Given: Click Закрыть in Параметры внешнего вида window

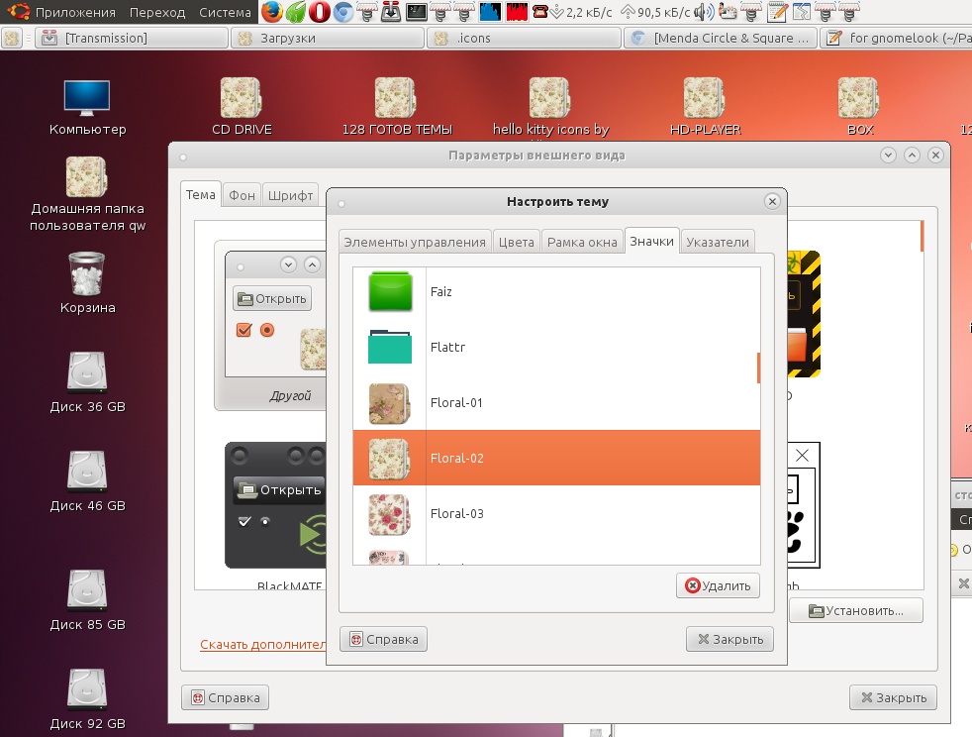Looking at the screenshot, I should click(x=893, y=698).
